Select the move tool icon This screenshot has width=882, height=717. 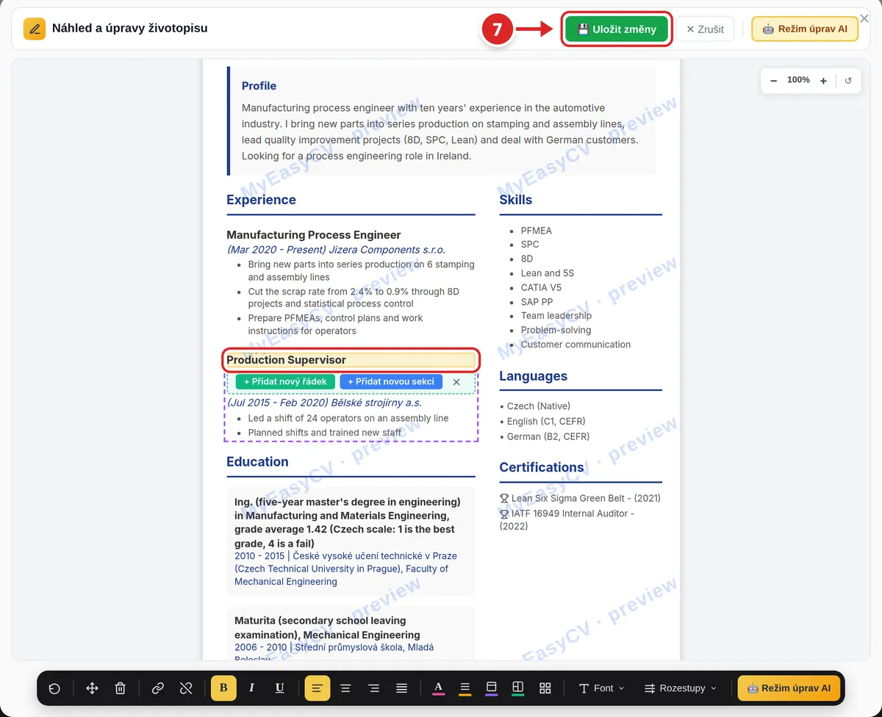(93, 688)
